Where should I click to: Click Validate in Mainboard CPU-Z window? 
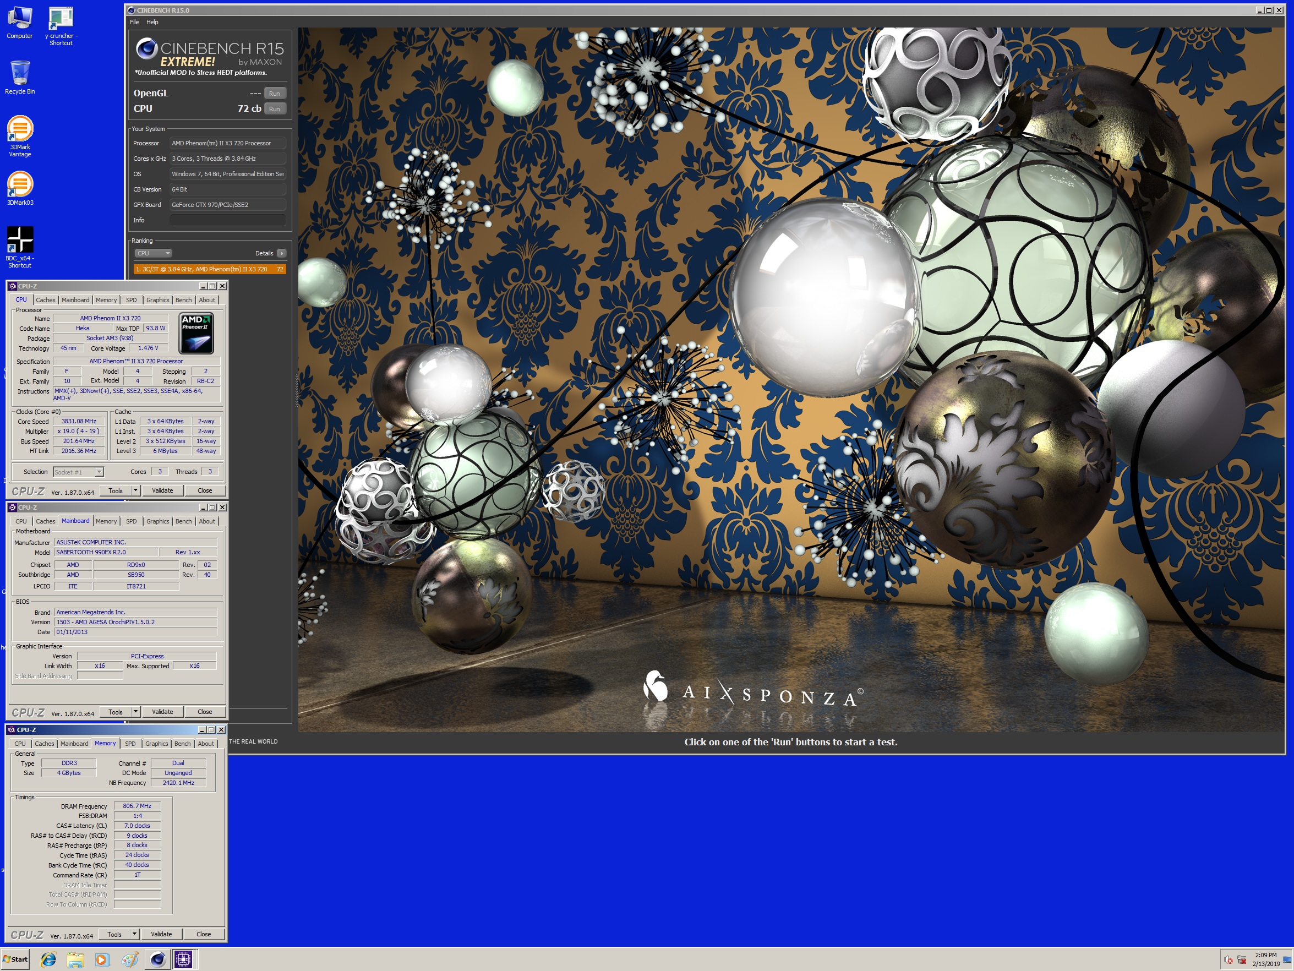(x=162, y=712)
